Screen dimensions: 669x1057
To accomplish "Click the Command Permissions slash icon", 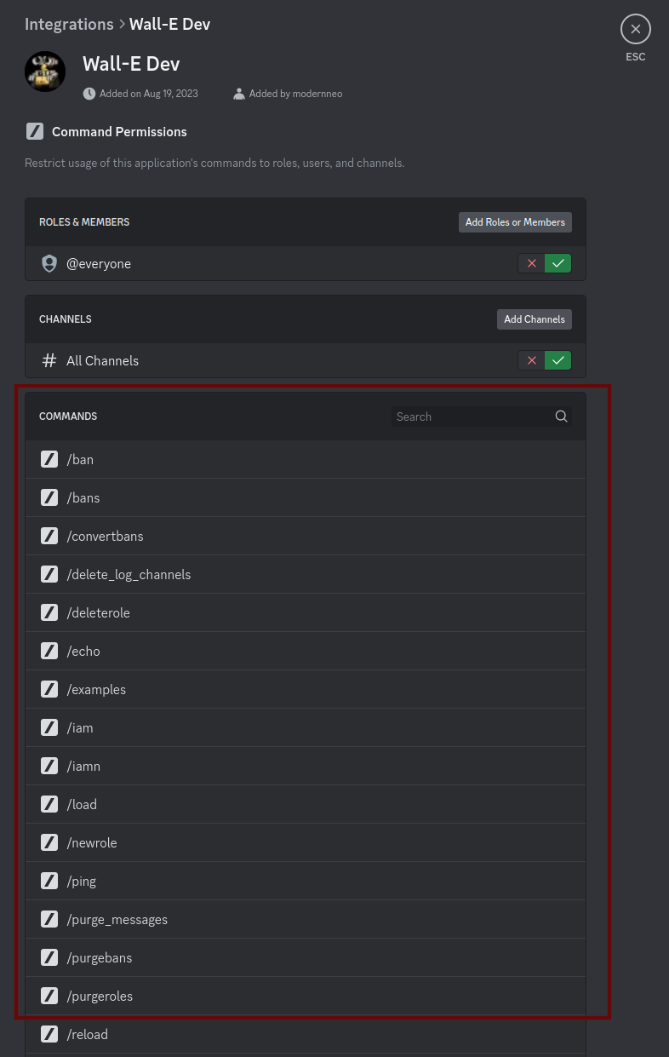I will coord(35,131).
